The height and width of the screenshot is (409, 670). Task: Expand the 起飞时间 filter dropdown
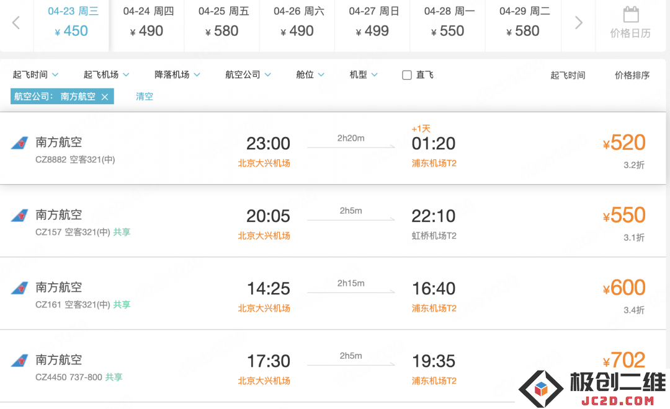click(x=35, y=75)
